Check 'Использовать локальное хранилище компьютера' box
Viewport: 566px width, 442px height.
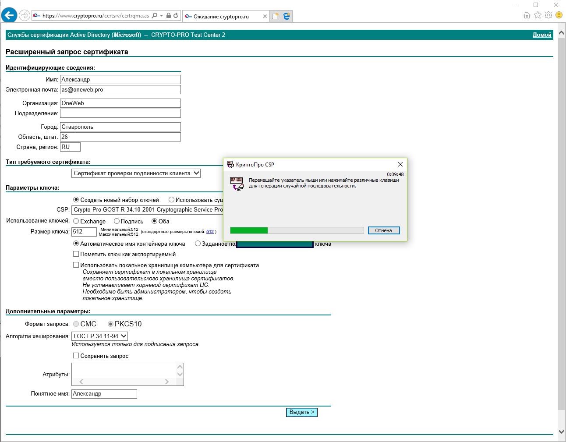pos(76,265)
